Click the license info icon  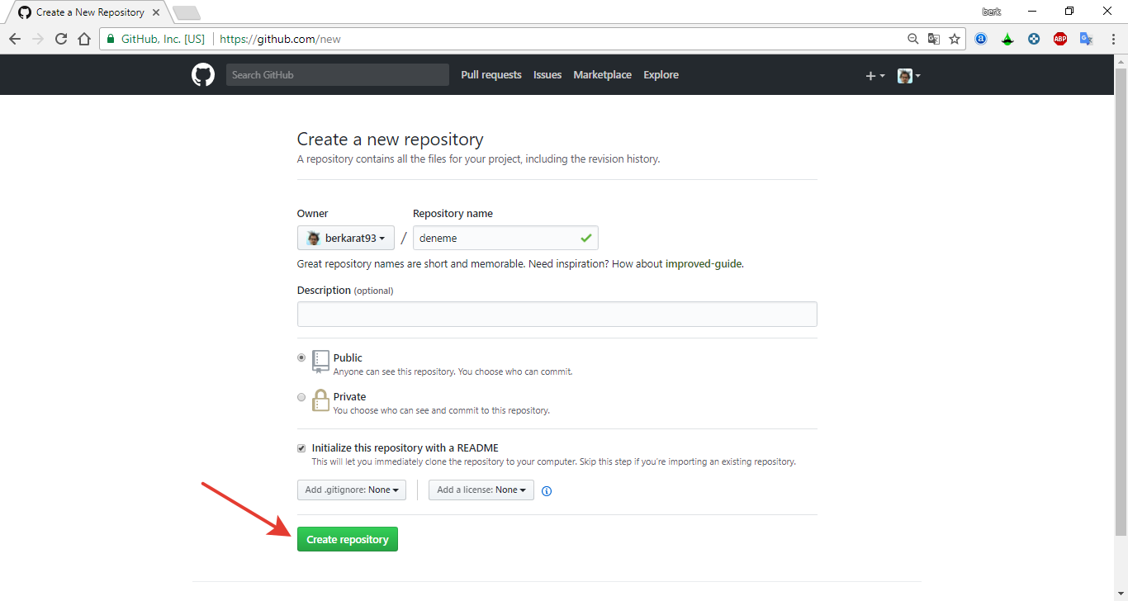pos(547,490)
